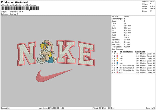Click the white swatch beside stitch count 6757
Image resolution: width=156 pixels, height=110 pixels.
pyautogui.click(x=117, y=70)
